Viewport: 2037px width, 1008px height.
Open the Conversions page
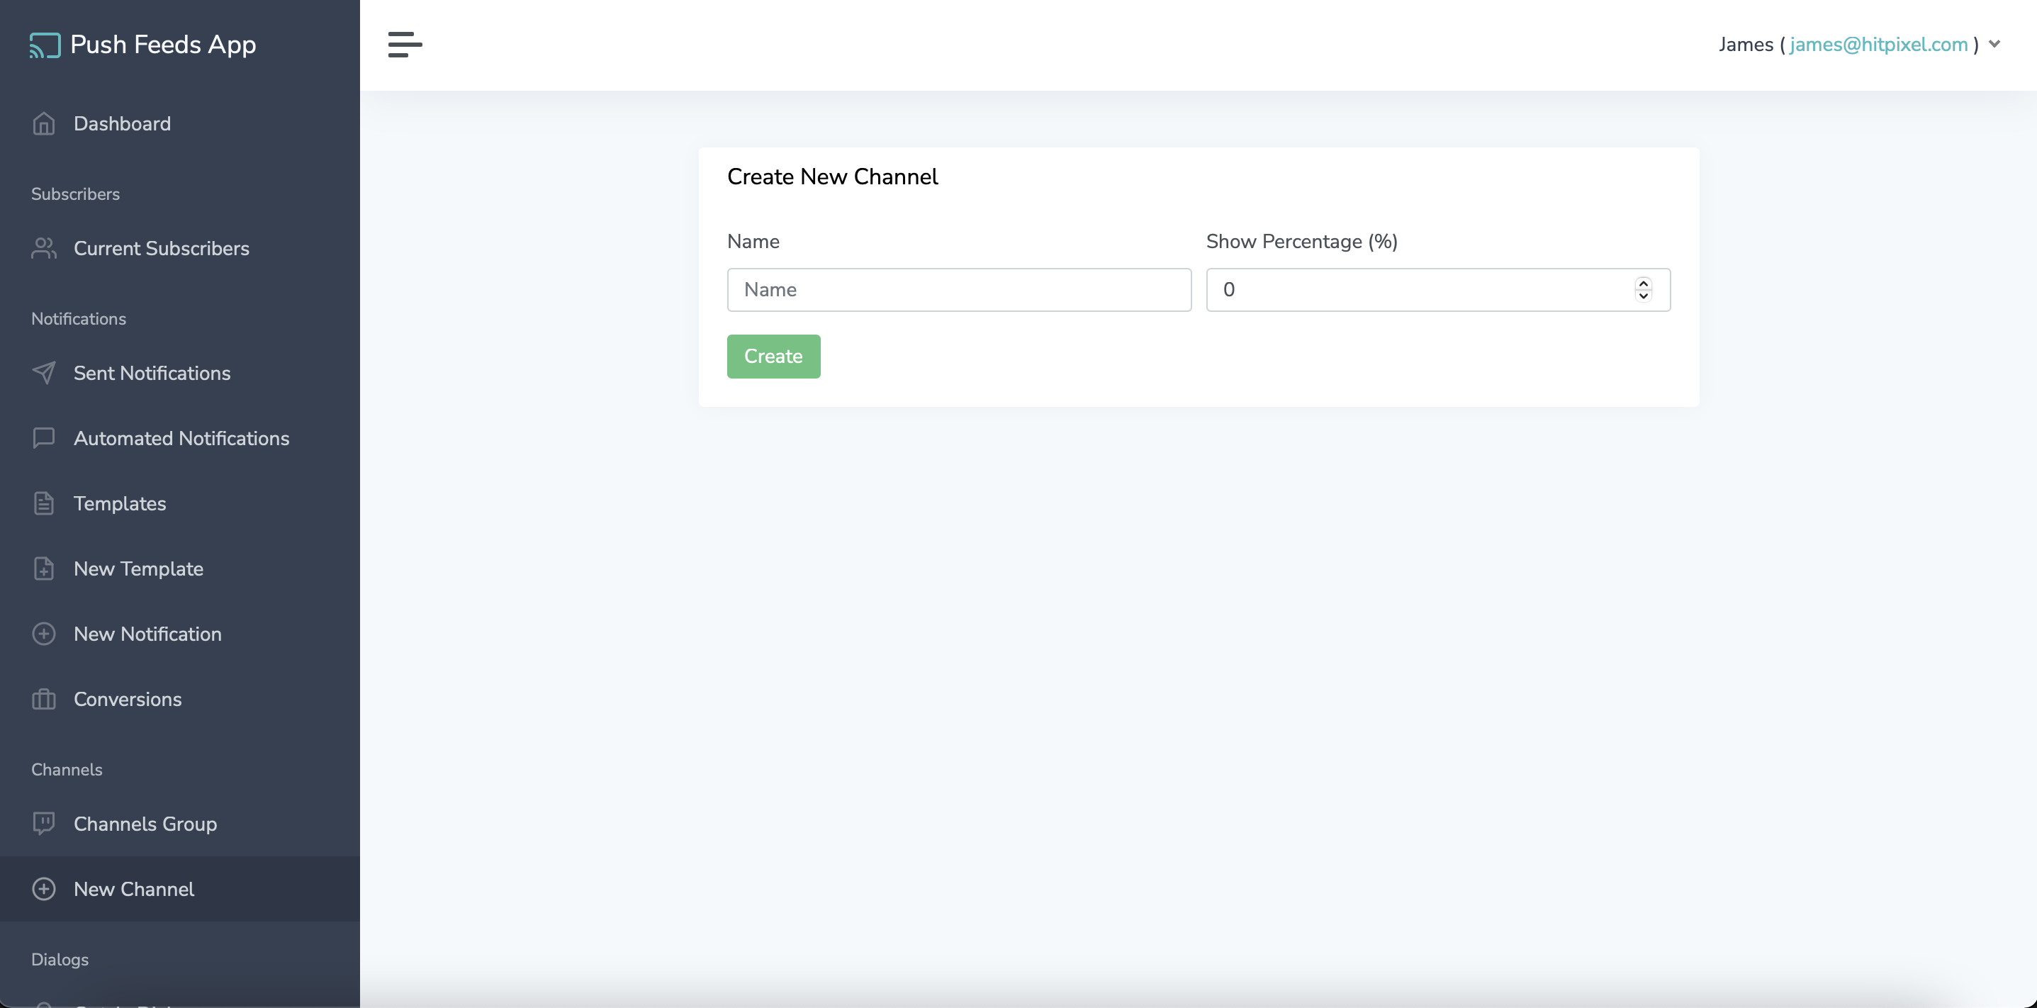click(x=180, y=699)
